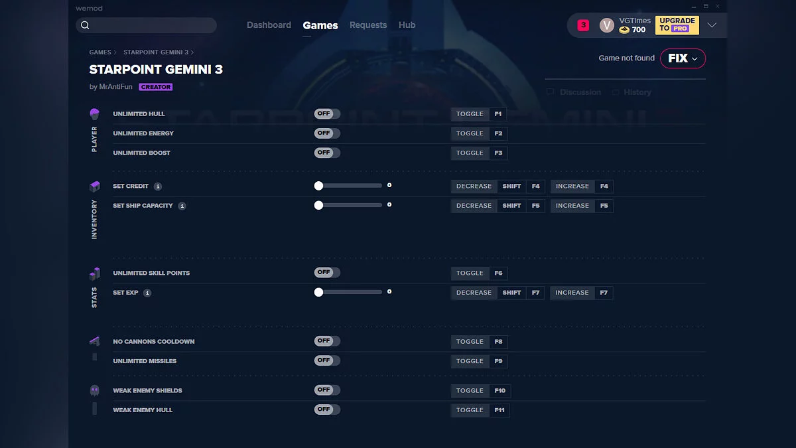The width and height of the screenshot is (796, 448).
Task: Click Decrease hotkey for Set Exp
Action: pyautogui.click(x=497, y=293)
